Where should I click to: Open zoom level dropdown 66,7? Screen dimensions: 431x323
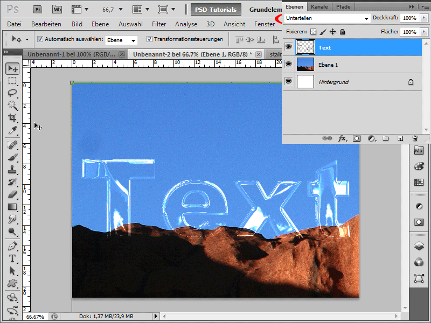pyautogui.click(x=120, y=10)
